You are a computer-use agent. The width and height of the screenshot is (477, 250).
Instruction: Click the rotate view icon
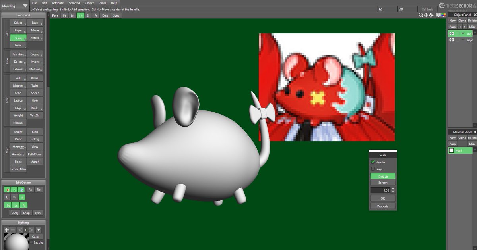(x=432, y=15)
